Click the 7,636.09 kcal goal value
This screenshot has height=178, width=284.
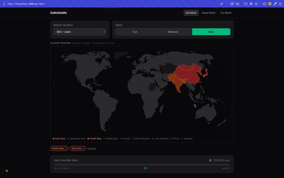click(222, 160)
